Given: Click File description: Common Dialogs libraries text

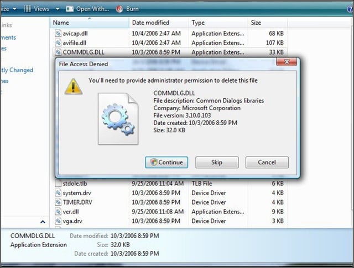Looking at the screenshot, I should (209, 100).
